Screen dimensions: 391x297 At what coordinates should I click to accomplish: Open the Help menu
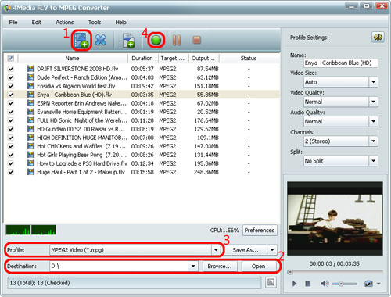120,22
